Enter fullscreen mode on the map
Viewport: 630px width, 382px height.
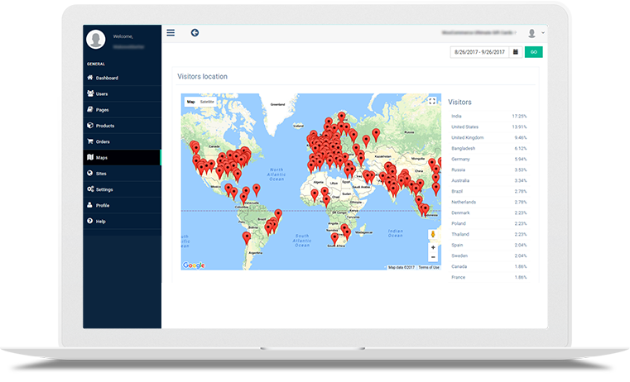coord(432,101)
